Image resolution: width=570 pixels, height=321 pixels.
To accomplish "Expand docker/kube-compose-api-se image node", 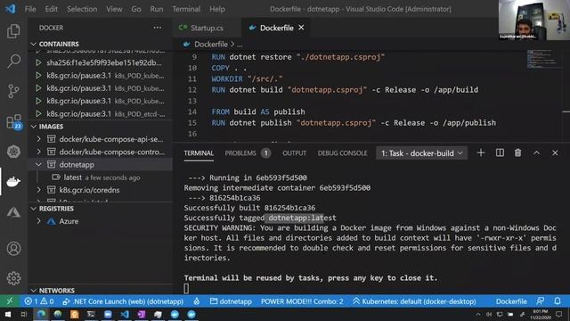I will coord(39,139).
